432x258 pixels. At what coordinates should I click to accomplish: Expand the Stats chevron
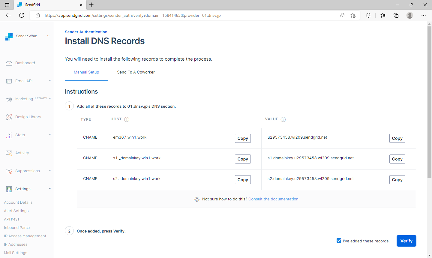(x=50, y=135)
